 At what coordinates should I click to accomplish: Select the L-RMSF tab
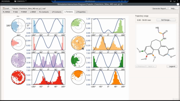click(33, 12)
